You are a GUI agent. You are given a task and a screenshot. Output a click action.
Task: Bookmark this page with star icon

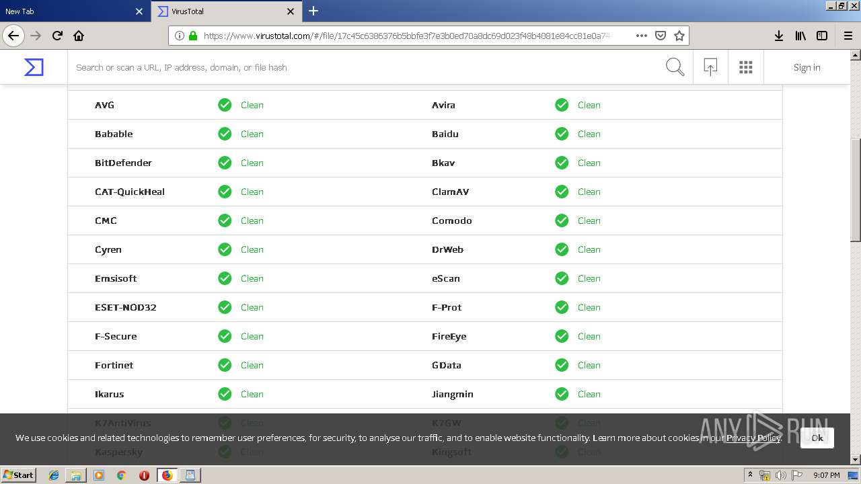coord(679,36)
